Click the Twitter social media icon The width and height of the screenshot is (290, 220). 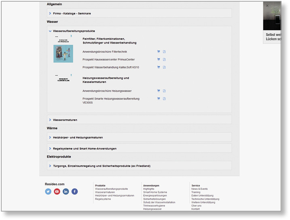pos(48,192)
